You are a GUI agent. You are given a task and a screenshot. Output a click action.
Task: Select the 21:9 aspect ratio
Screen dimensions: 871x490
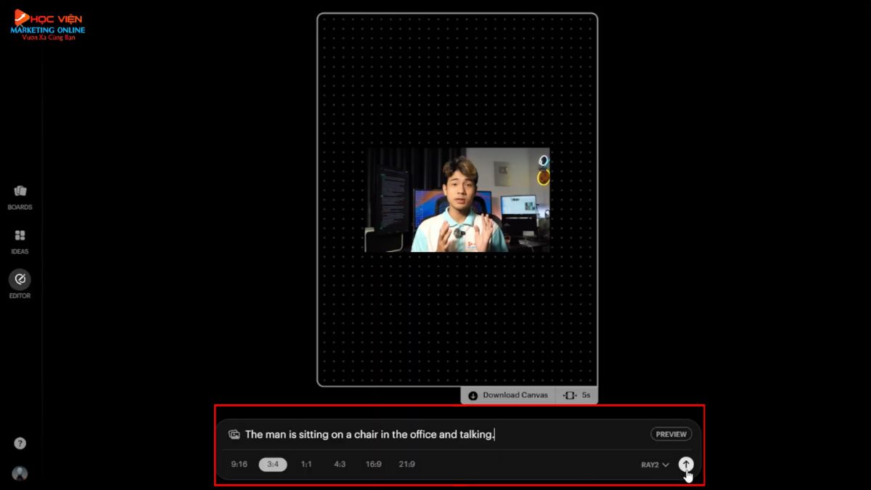tap(407, 464)
